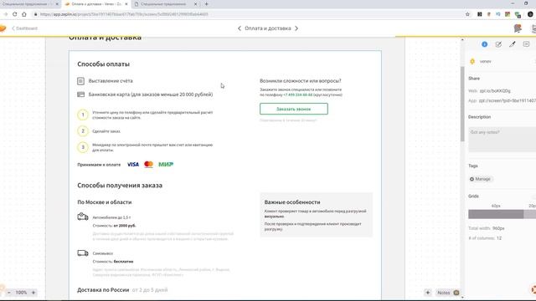536x301 pixels.
Task: Click 'Доставка по России' text
Action: click(103, 290)
